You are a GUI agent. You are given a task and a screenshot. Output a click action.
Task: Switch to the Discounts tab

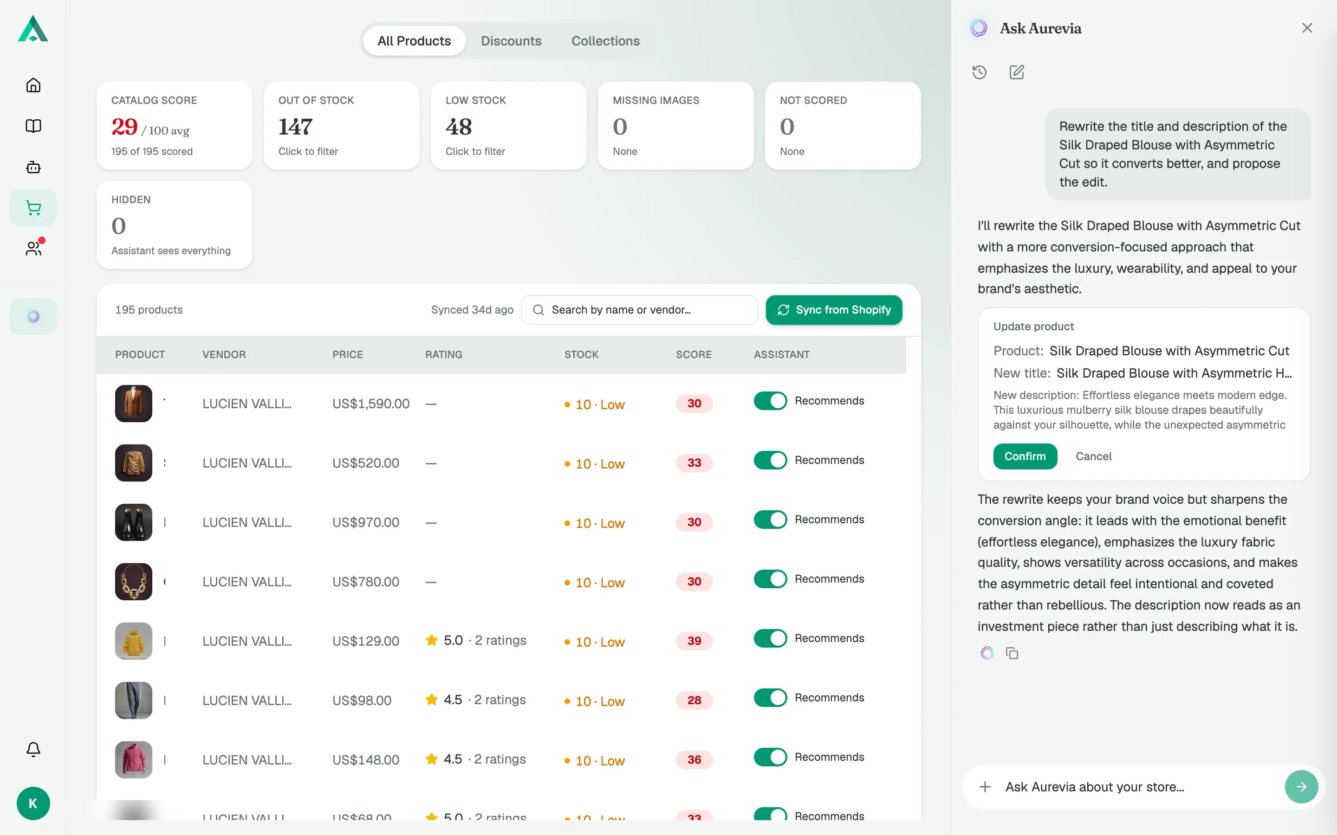(511, 41)
